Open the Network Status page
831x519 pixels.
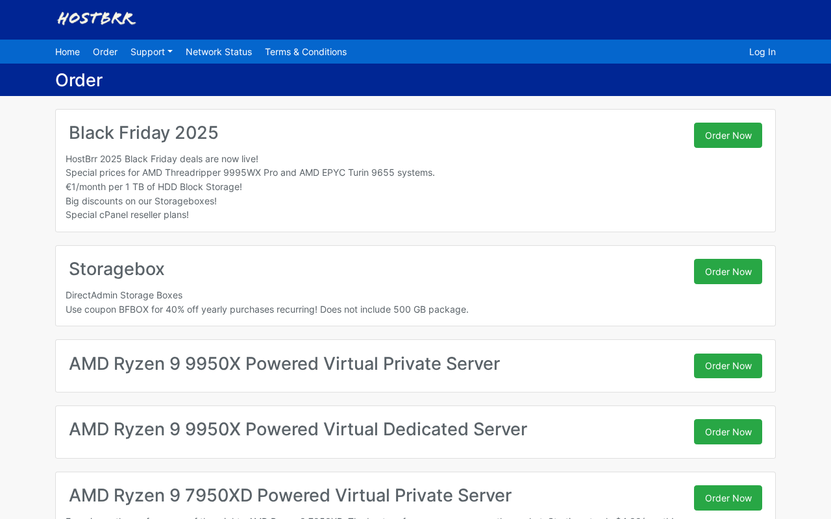point(219,52)
